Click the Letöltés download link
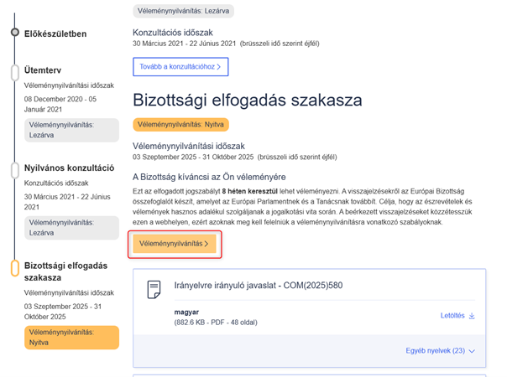 (452, 316)
